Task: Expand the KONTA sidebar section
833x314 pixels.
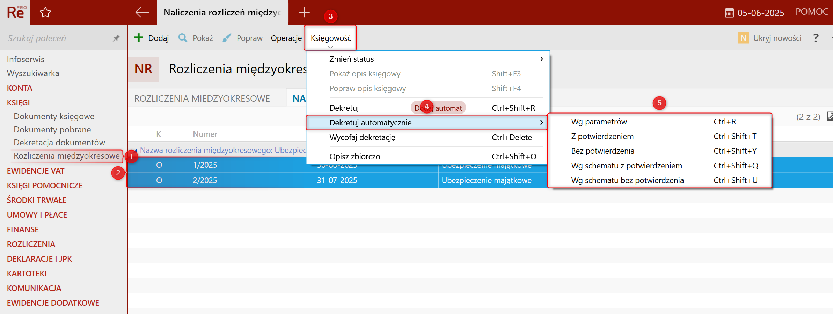Action: (x=20, y=88)
